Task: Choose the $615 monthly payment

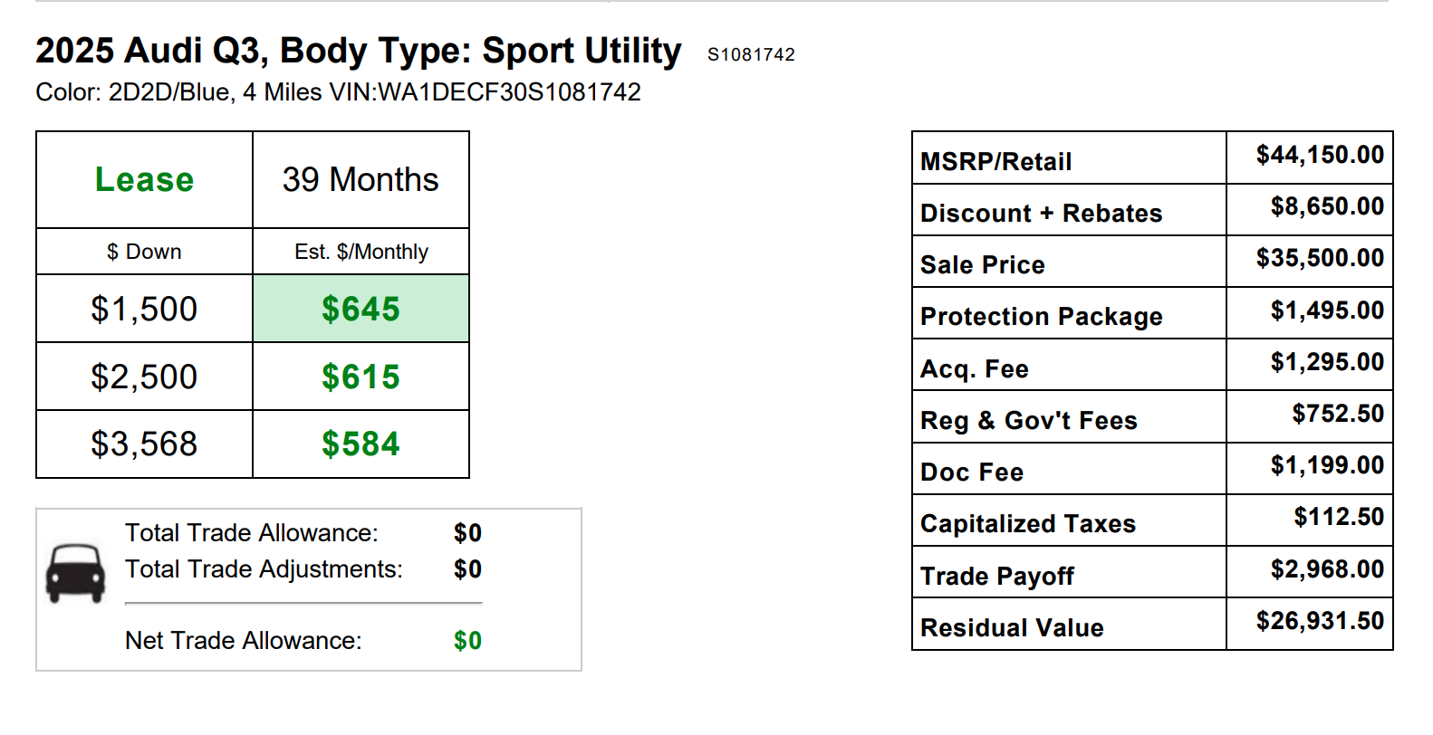Action: tap(361, 377)
